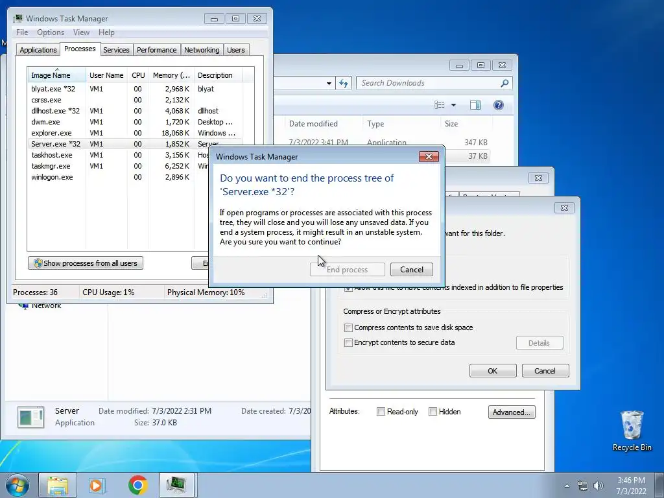Image resolution: width=664 pixels, height=498 pixels.
Task: Select the taskhost.exe process
Action: click(119, 155)
